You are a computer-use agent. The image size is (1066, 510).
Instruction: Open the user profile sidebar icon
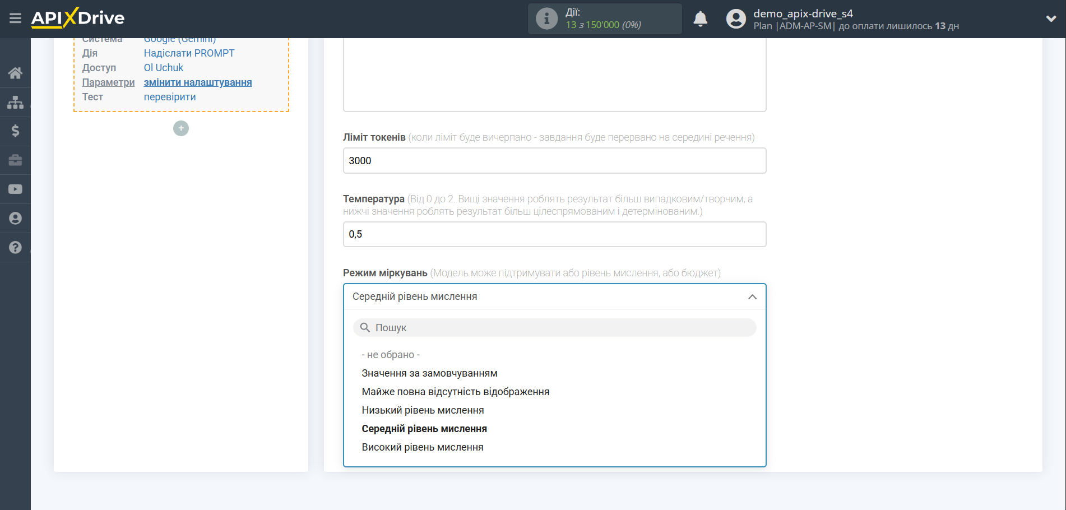pos(15,219)
